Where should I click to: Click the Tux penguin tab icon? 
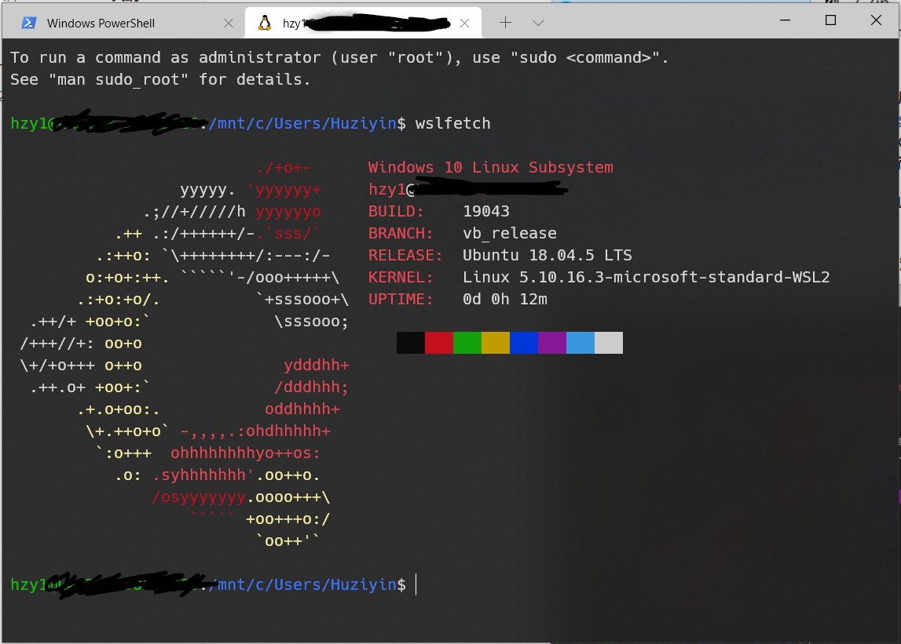pyautogui.click(x=264, y=23)
